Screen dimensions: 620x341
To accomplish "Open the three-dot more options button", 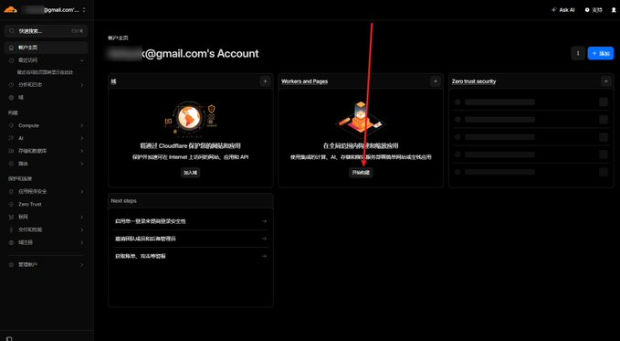I will click(x=578, y=53).
